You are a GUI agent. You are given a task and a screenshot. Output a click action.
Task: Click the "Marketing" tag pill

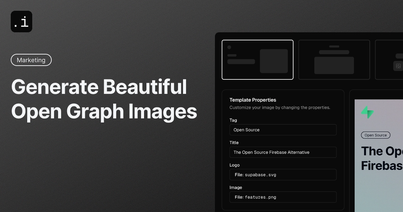(x=31, y=60)
